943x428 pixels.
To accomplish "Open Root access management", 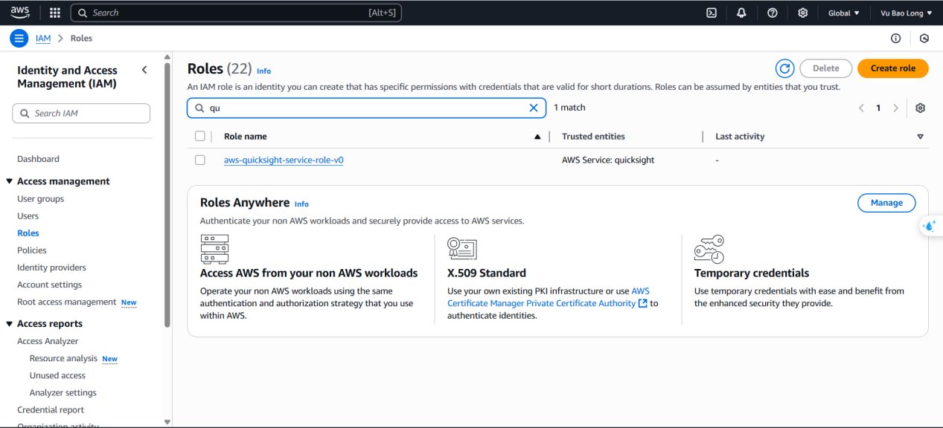I will pyautogui.click(x=67, y=302).
